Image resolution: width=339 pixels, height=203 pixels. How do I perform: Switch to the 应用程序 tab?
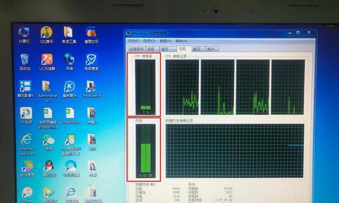pyautogui.click(x=137, y=49)
